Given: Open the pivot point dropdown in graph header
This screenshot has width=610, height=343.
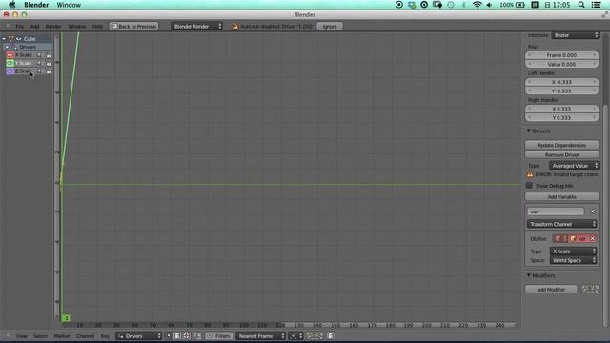Looking at the screenshot, I should [x=295, y=336].
